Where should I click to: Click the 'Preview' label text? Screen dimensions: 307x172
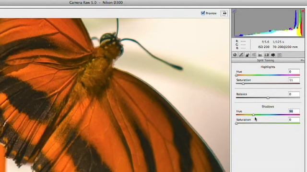click(211, 13)
